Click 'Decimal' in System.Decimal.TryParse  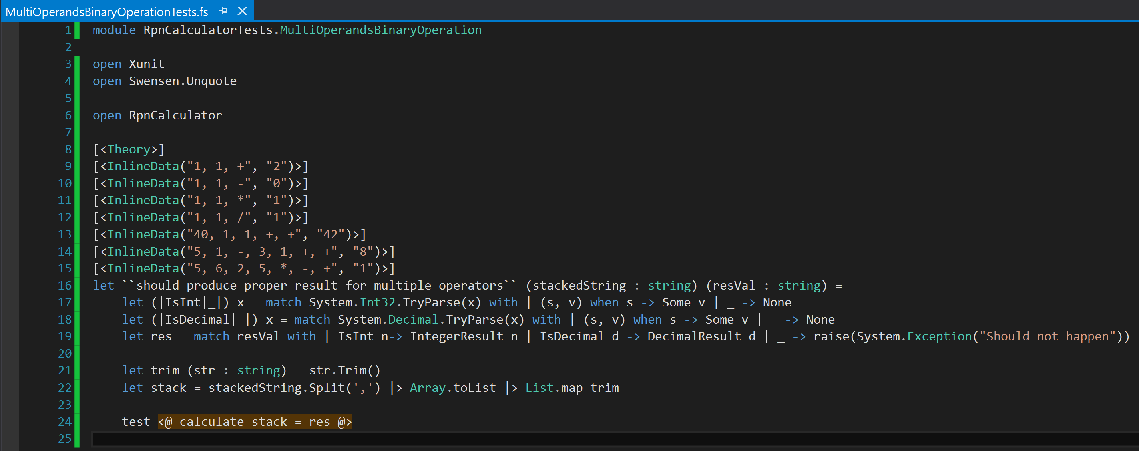tap(413, 320)
